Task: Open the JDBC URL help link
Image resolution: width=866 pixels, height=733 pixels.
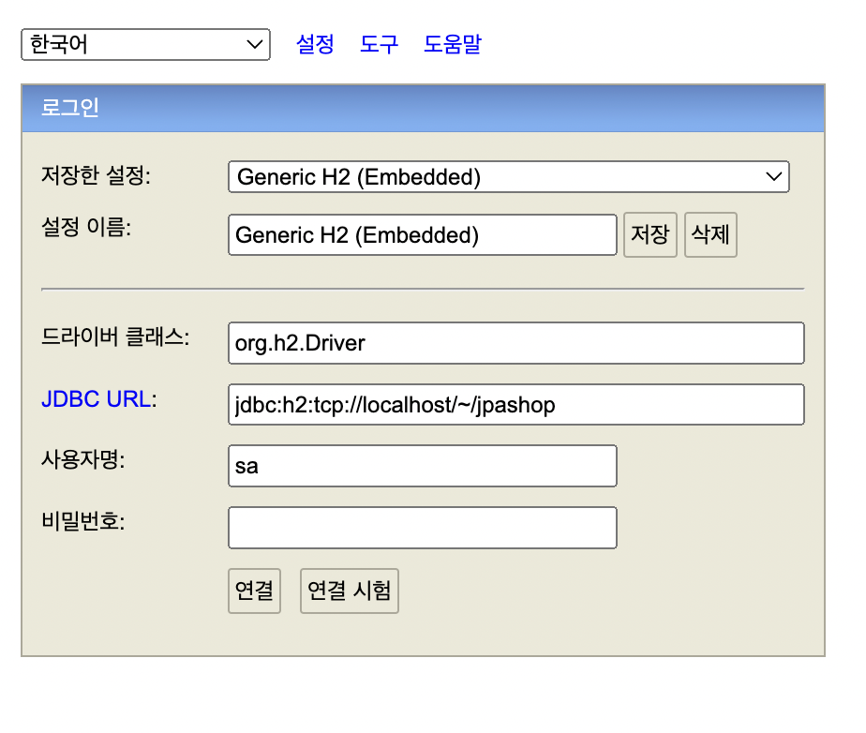Action: [97, 398]
